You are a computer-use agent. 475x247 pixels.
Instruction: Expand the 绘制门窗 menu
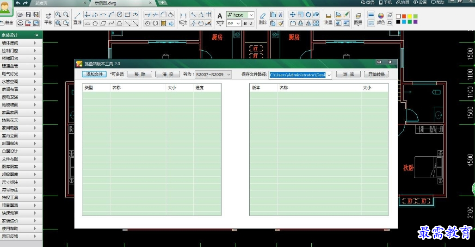(21, 50)
